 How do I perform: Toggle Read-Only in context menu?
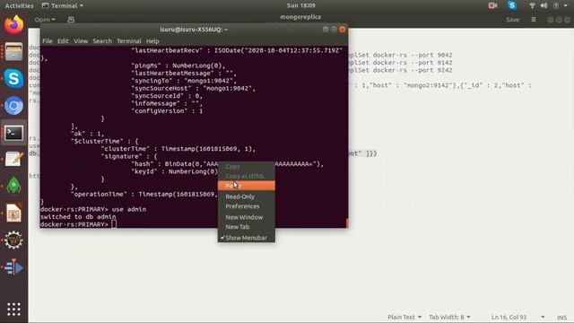[x=247, y=196]
